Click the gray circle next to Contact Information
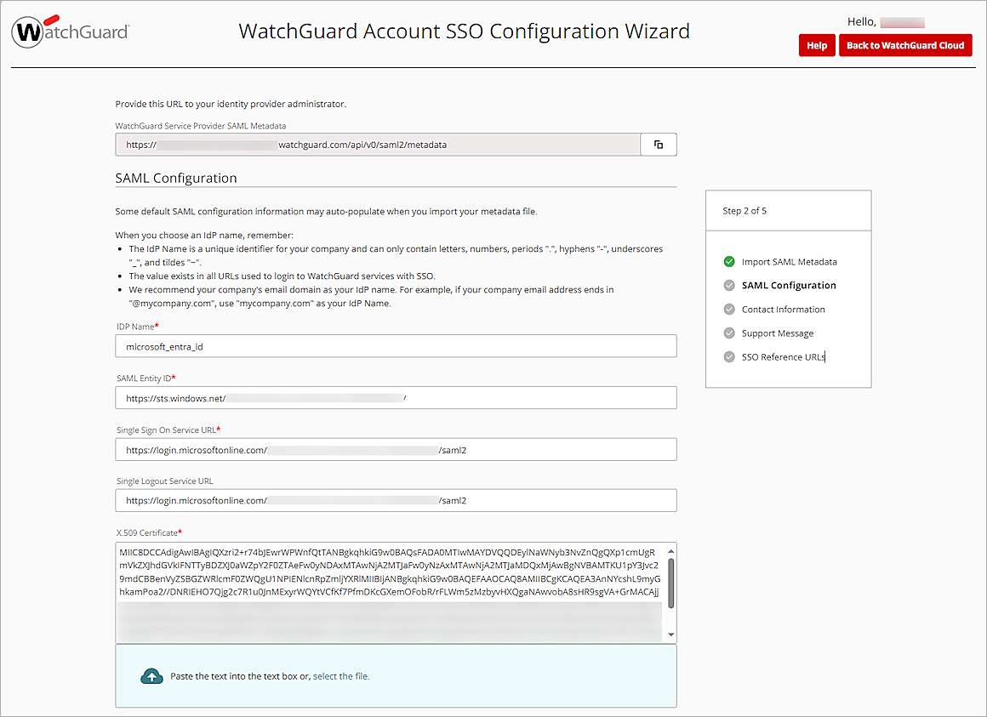987x717 pixels. click(x=728, y=309)
